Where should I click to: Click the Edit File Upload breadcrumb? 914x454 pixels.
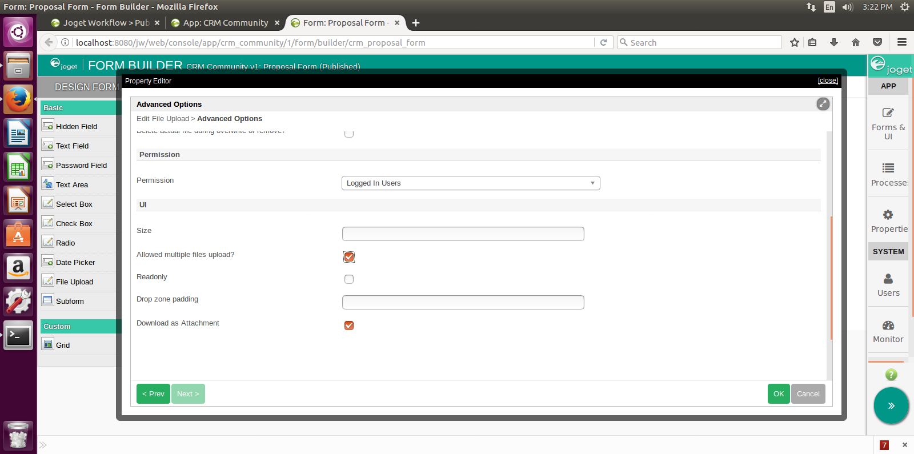pyautogui.click(x=163, y=118)
